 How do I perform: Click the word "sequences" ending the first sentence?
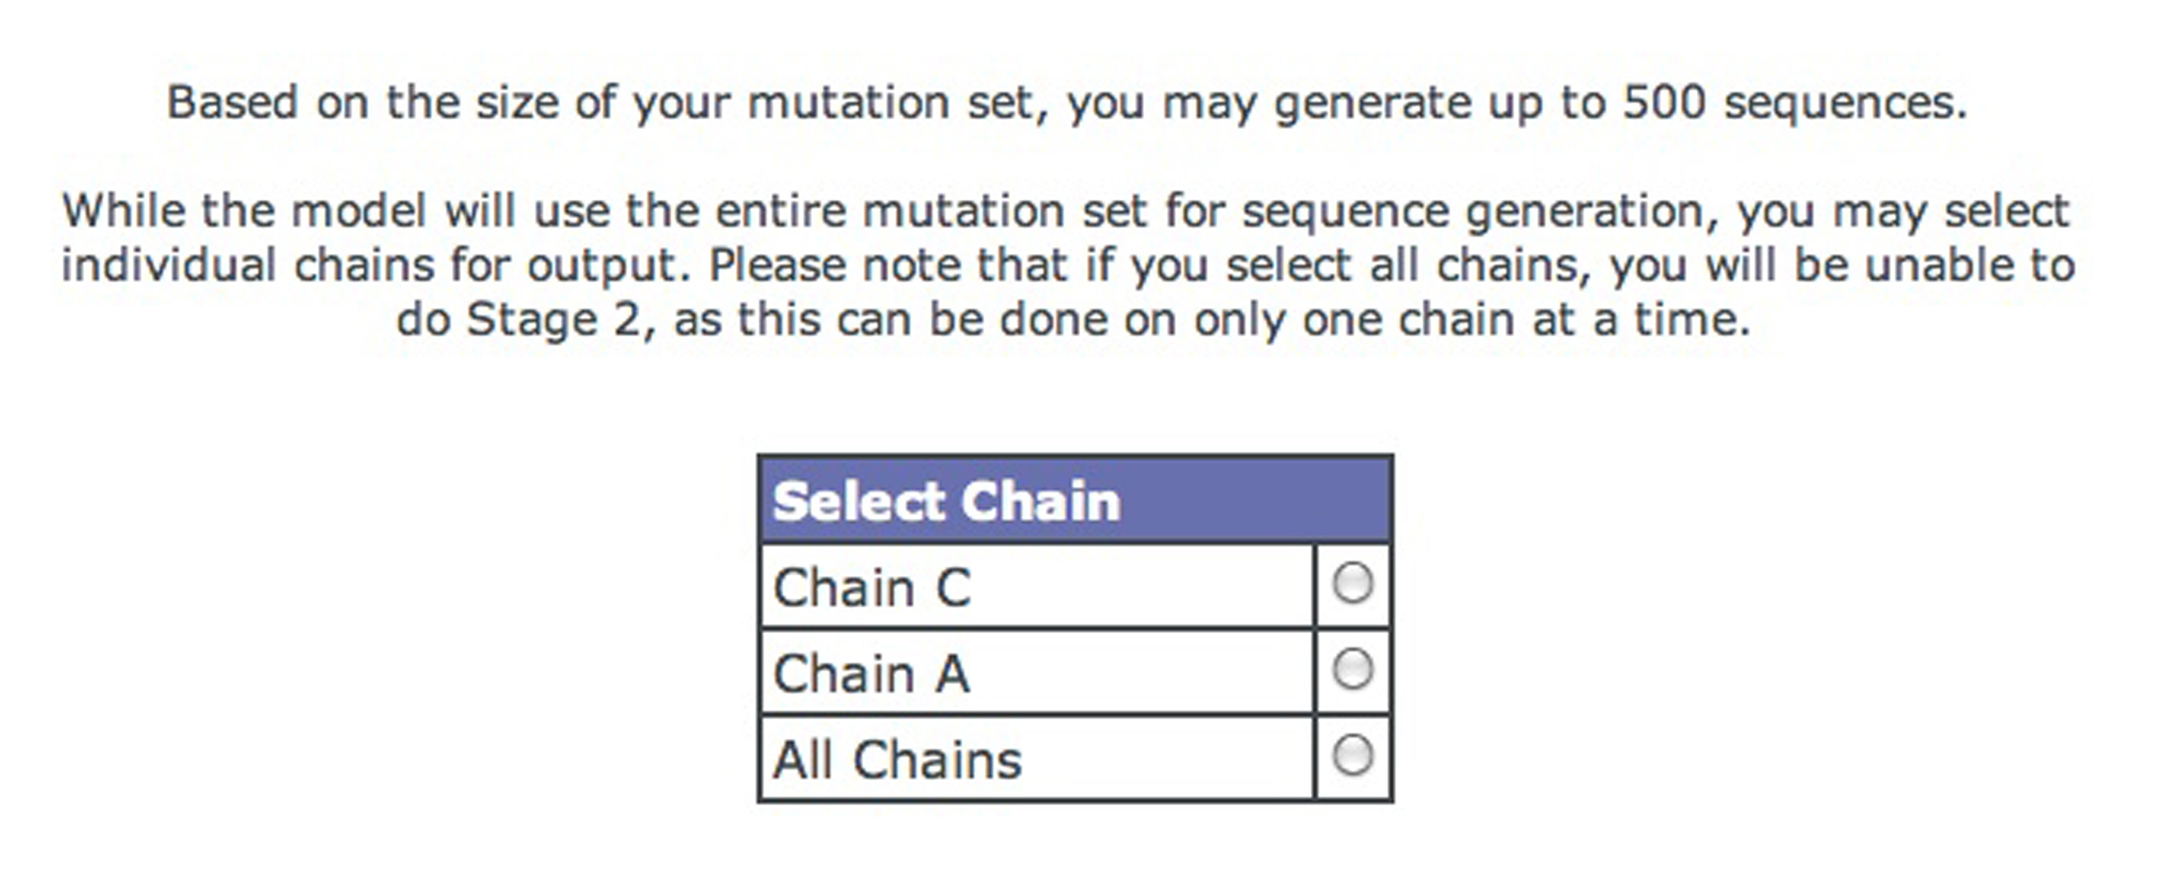pos(1844,103)
